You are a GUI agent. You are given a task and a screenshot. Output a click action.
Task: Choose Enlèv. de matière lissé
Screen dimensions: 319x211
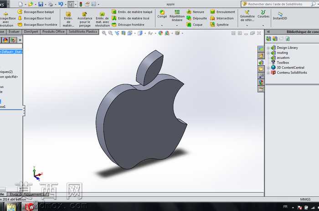[131, 18]
